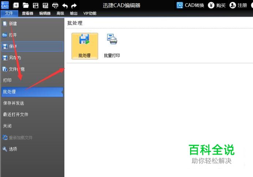The height and width of the screenshot is (177, 253).
Task: Open the 文件 tab
Action: point(9,13)
